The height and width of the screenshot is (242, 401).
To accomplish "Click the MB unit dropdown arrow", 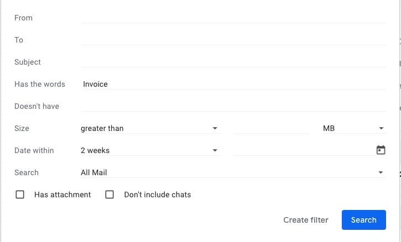I will tap(381, 128).
